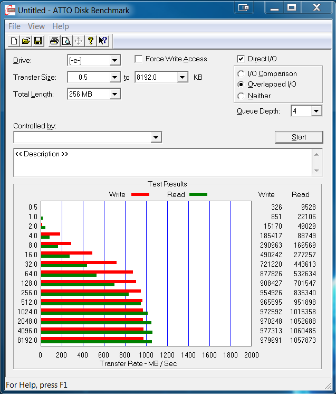Screen dimensions: 336x394
Task: Uncheck the Direct I/O checkbox
Action: click(241, 59)
